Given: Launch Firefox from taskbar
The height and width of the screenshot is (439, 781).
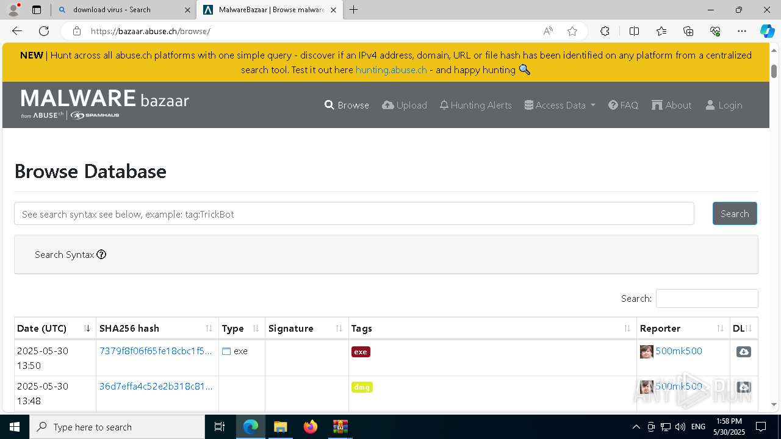Looking at the screenshot, I should (x=310, y=427).
